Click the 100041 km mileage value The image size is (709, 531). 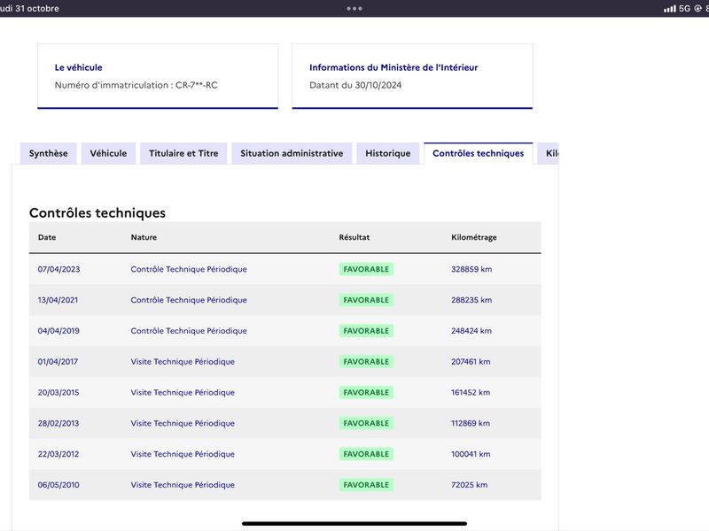tap(471, 454)
